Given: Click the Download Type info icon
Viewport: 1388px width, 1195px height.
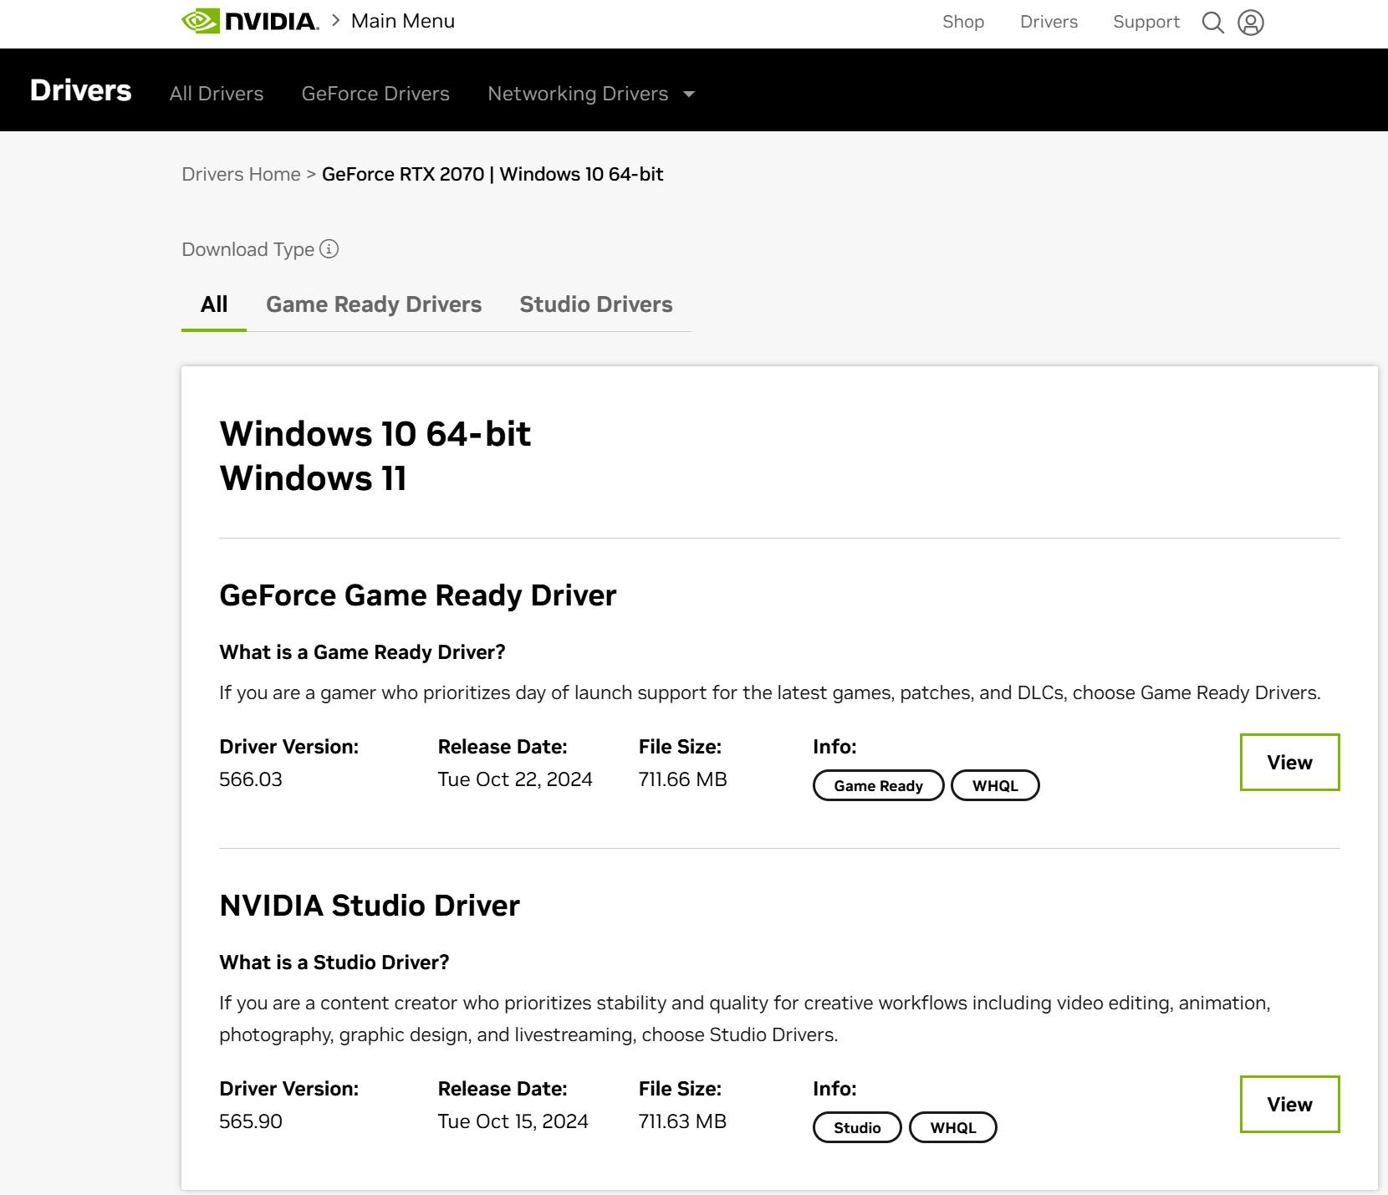Looking at the screenshot, I should (x=329, y=249).
